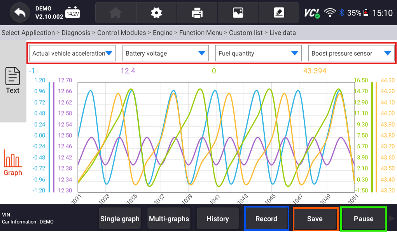Image resolution: width=397 pixels, height=232 pixels.
Task: Check the VCI connection status icon
Action: (x=311, y=12)
